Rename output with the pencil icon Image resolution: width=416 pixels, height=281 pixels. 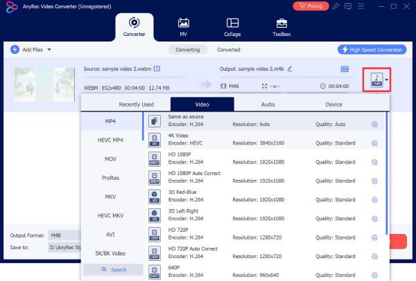tap(290, 69)
